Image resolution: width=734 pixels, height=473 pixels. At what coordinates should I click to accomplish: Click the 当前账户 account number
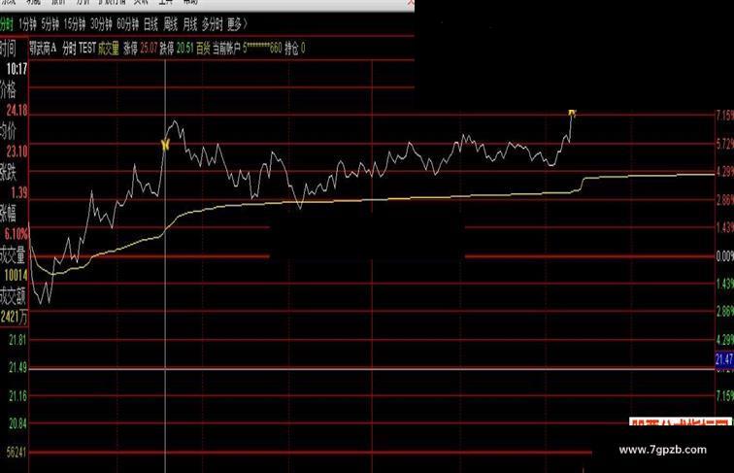tap(262, 48)
